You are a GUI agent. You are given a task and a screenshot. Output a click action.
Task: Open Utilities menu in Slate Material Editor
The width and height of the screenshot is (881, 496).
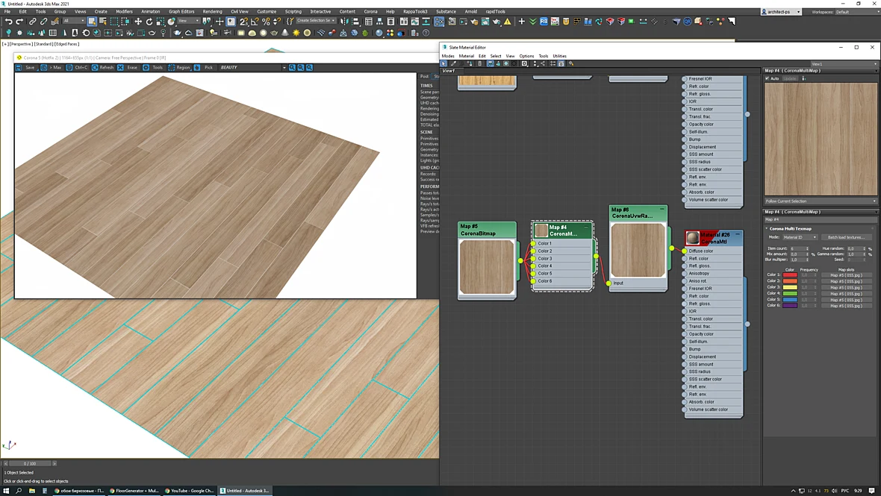[x=560, y=56]
